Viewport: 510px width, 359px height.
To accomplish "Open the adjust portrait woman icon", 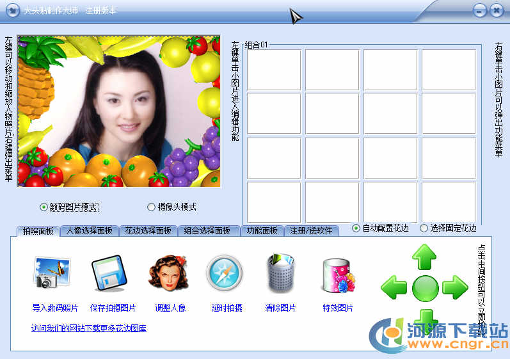I will click(168, 273).
